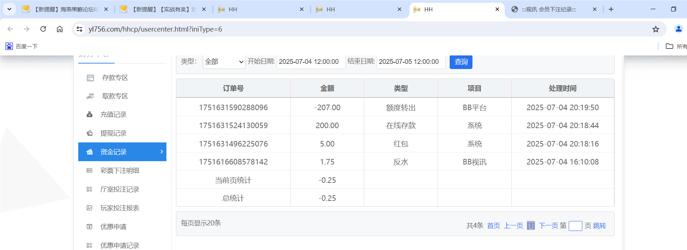Click the 提现记录 sidebar icon
687x250 pixels.
[x=89, y=133]
